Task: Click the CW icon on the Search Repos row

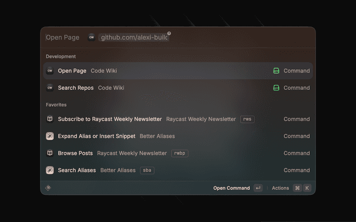Action: pyautogui.click(x=50, y=88)
